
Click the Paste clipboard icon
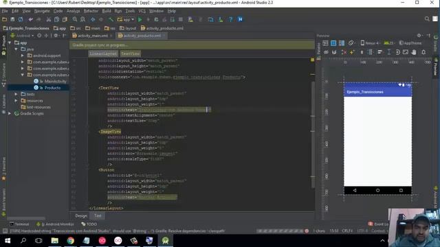tap(65, 19)
